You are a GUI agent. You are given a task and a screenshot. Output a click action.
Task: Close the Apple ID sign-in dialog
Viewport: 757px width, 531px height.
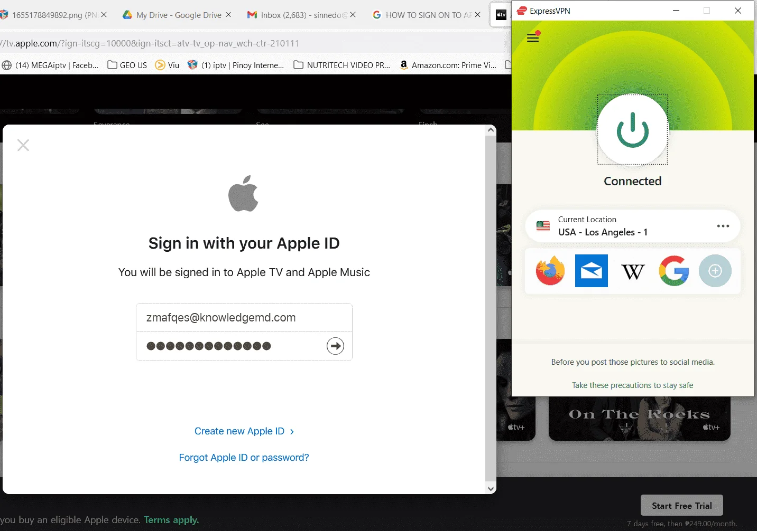pos(23,145)
